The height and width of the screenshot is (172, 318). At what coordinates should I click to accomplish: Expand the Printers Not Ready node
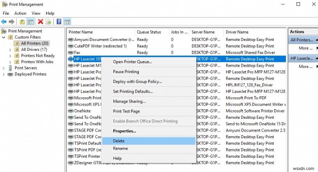10,56
